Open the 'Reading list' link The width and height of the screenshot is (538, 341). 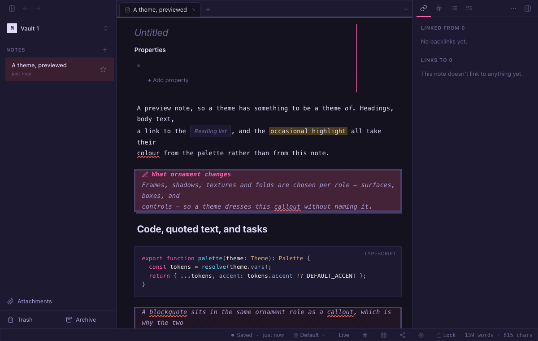[210, 131]
